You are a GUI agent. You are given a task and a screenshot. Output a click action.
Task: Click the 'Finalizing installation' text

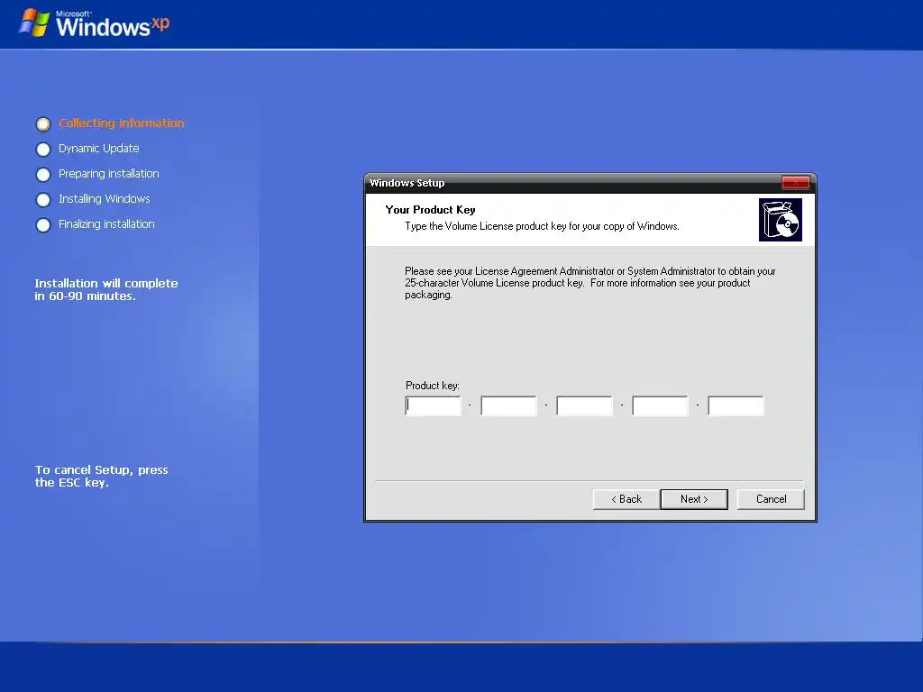[106, 224]
